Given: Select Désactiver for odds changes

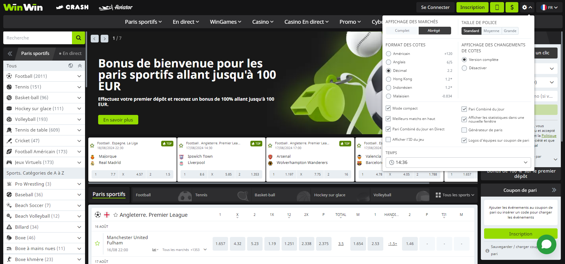Looking at the screenshot, I should coord(464,68).
